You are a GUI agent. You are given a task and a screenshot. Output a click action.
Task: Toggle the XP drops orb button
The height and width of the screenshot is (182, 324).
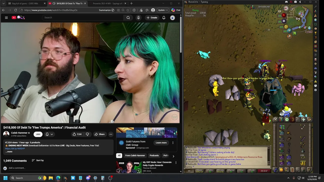click(279, 11)
